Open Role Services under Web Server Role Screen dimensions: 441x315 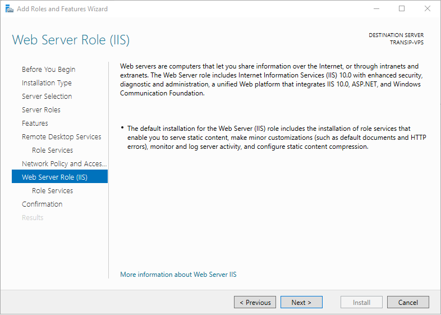[x=53, y=190]
